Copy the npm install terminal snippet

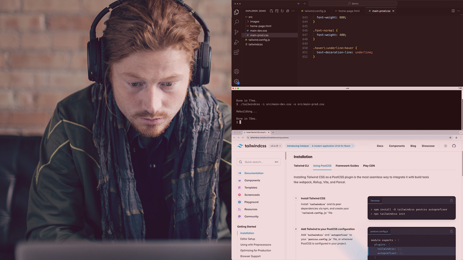click(451, 201)
